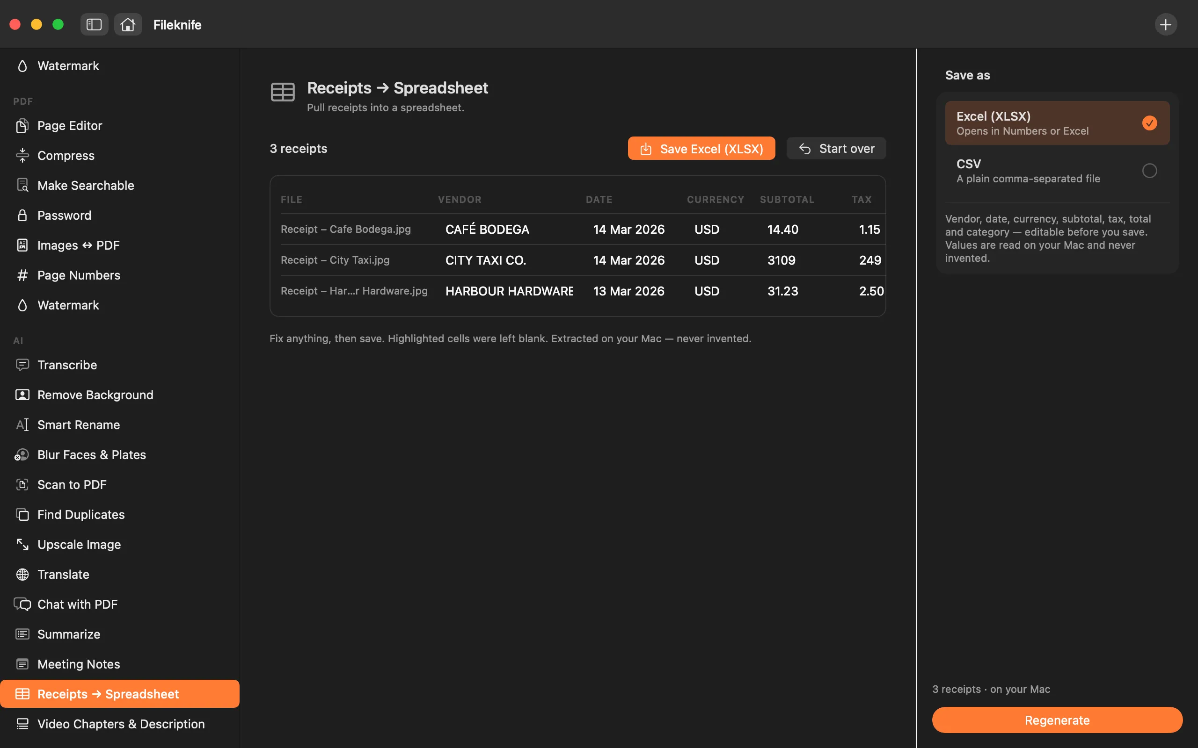1198x748 pixels.
Task: Open the Transcribe tool icon
Action: 22,365
